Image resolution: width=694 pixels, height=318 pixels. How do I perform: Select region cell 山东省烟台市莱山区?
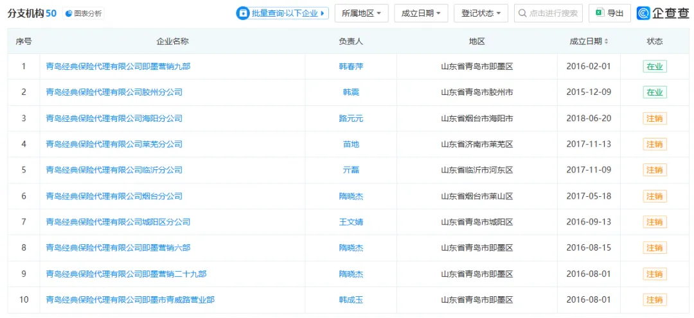[477, 196]
